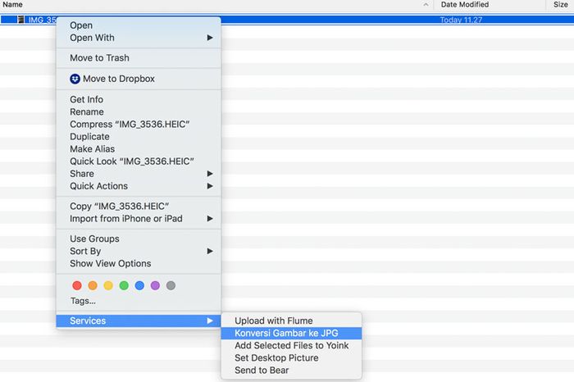Image resolution: width=574 pixels, height=382 pixels.
Task: Sort by the Name column header
Action: click(x=13, y=4)
